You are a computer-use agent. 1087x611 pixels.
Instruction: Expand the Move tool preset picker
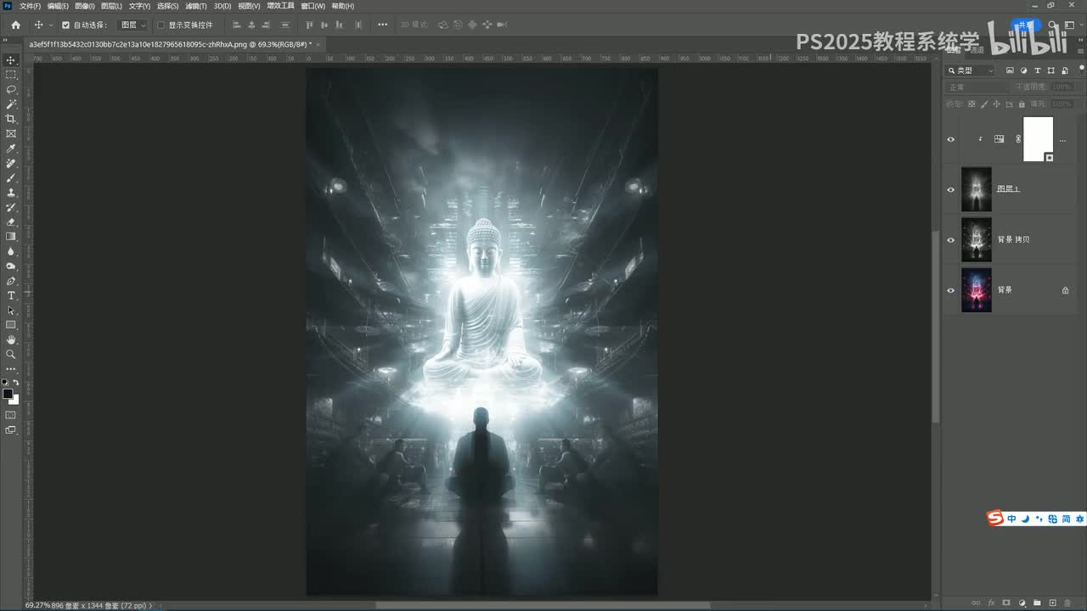pyautogui.click(x=50, y=25)
